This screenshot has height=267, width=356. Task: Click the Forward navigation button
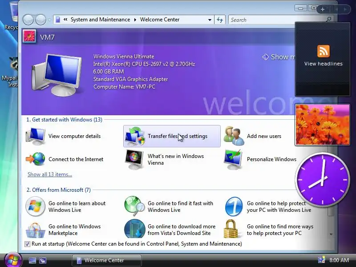point(40,20)
